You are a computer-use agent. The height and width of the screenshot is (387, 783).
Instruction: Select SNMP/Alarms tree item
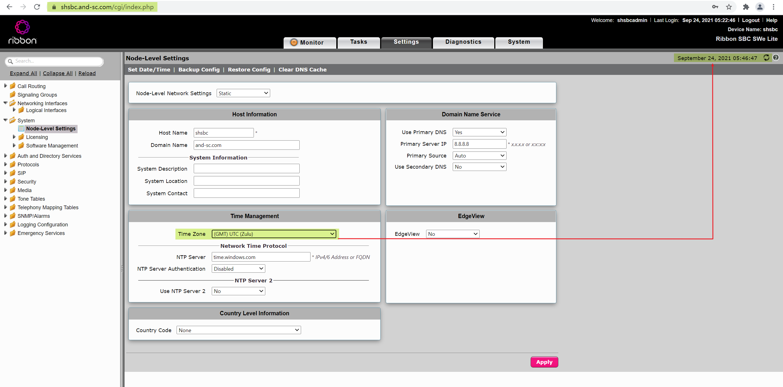(34, 216)
